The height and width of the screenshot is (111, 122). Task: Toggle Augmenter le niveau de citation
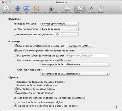point(15,93)
